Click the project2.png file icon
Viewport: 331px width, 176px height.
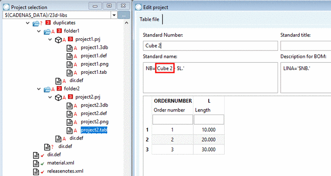point(69,122)
